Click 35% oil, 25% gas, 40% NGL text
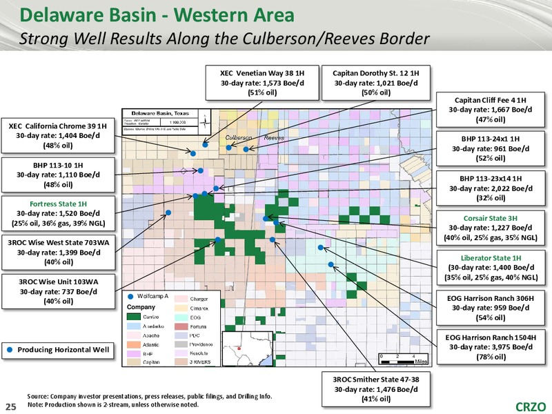 pyautogui.click(x=491, y=277)
